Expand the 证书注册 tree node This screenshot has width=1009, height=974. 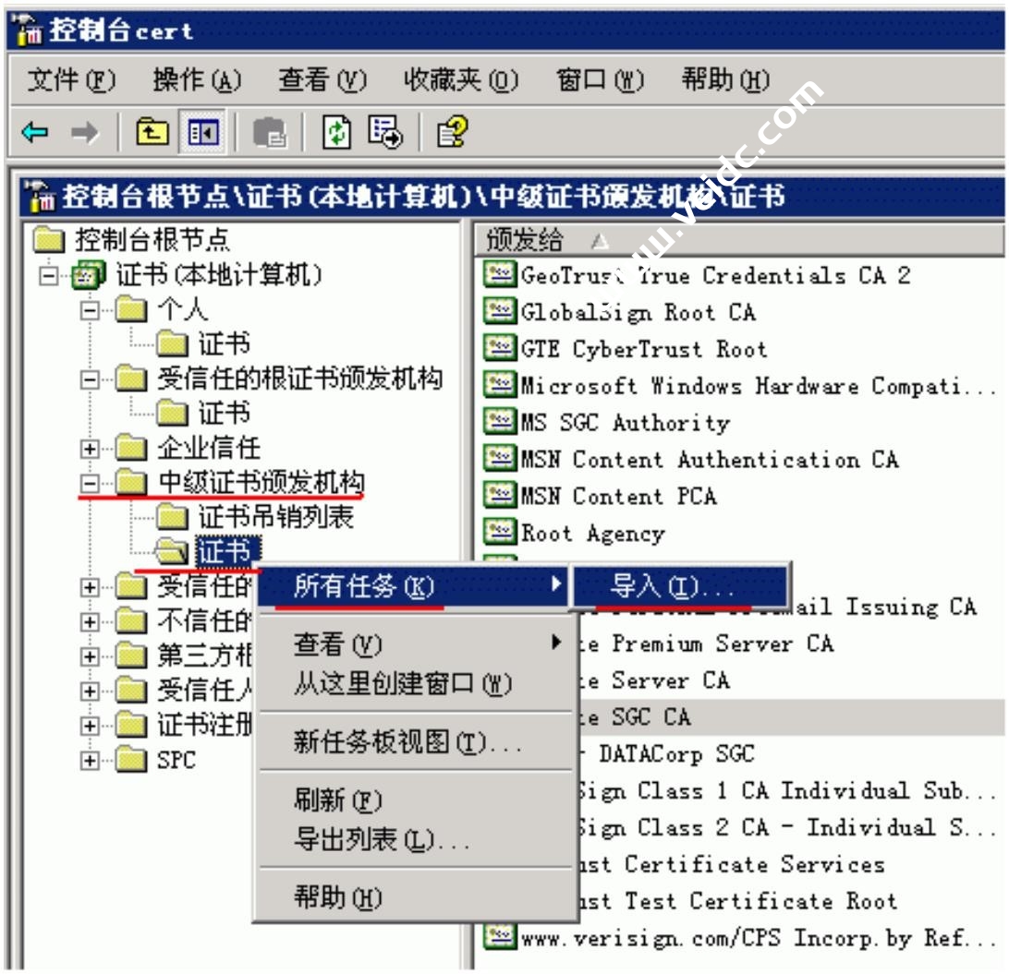(91, 726)
